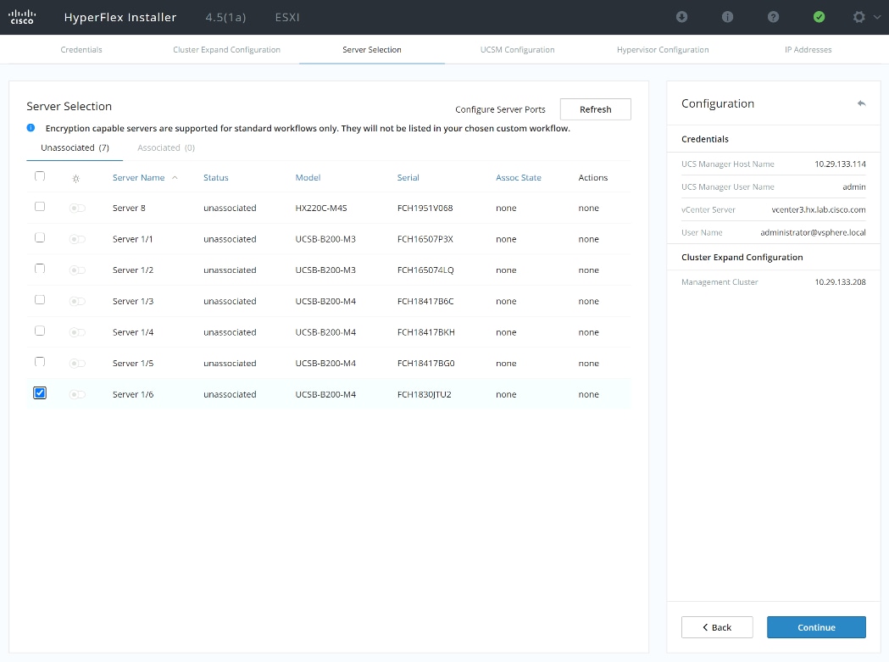Image resolution: width=889 pixels, height=662 pixels.
Task: Click the 4.5(1a) version label
Action: click(225, 18)
